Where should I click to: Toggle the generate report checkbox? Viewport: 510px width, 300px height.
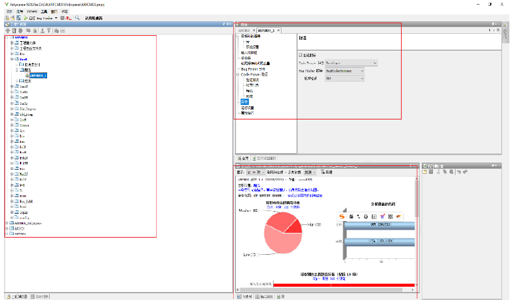[301, 54]
